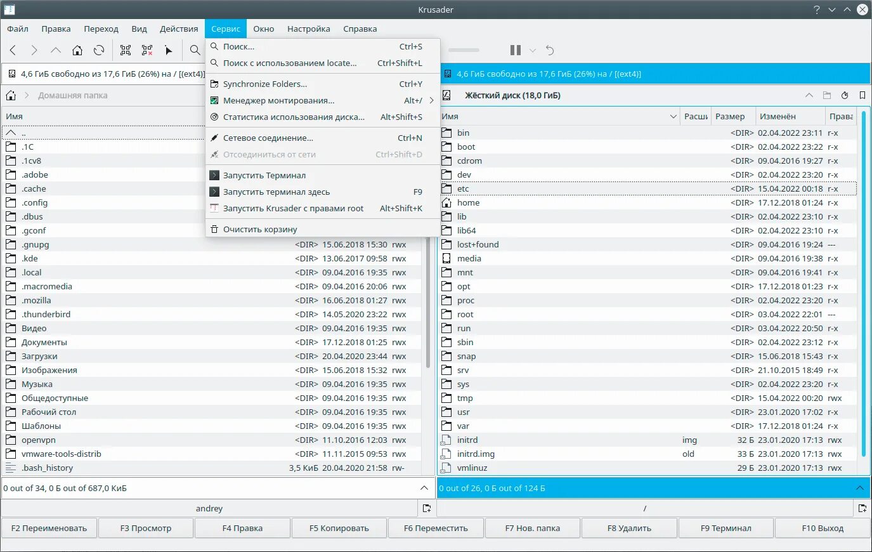This screenshot has height=552, width=872.
Task: Select vmlinuz file in right panel
Action: pyautogui.click(x=647, y=468)
